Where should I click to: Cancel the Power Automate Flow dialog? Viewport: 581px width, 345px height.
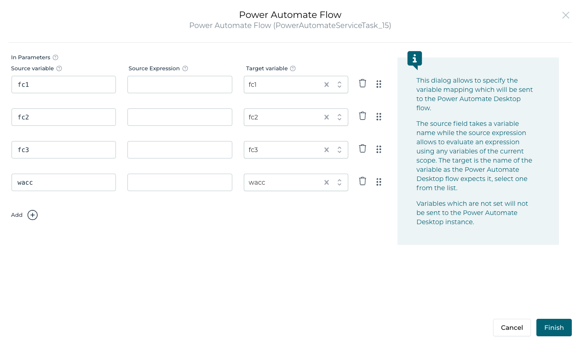coord(512,328)
